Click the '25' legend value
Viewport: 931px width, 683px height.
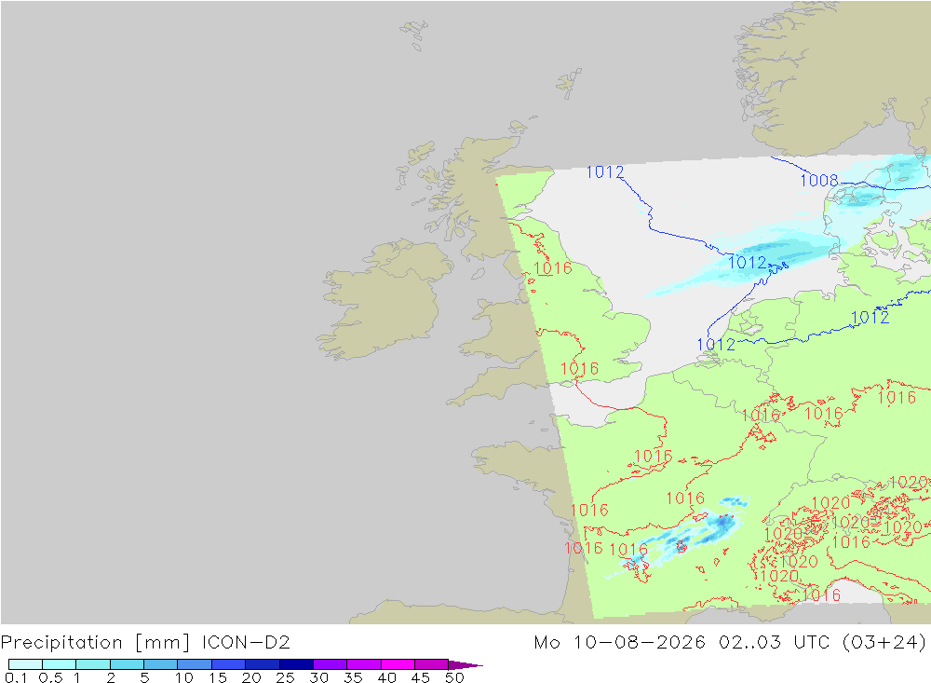pos(285,677)
